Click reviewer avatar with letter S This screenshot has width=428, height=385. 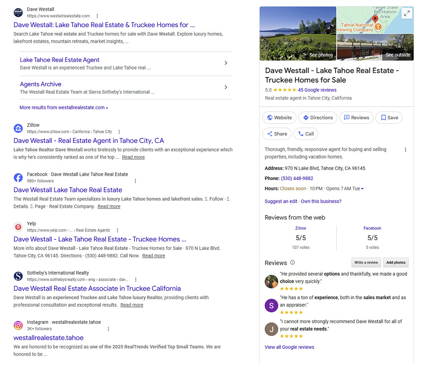tap(271, 306)
